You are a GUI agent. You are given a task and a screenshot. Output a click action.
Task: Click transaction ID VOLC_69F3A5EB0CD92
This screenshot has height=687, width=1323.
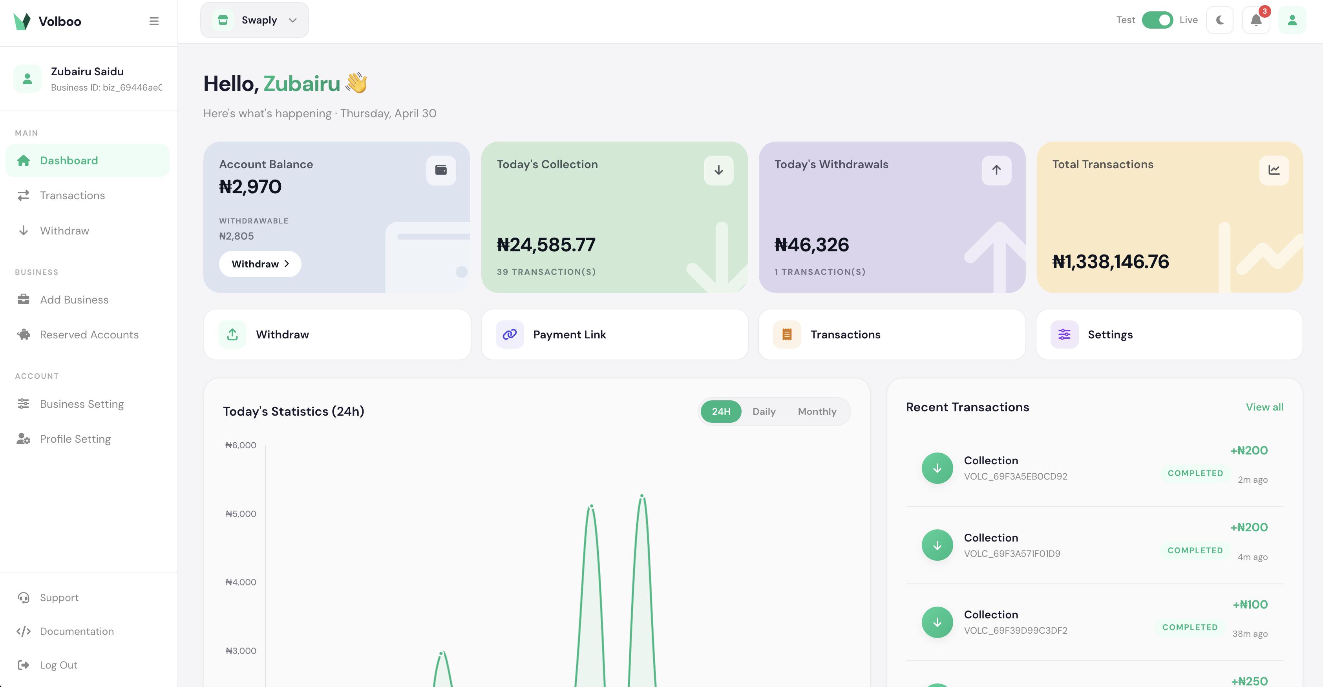[x=1015, y=476]
